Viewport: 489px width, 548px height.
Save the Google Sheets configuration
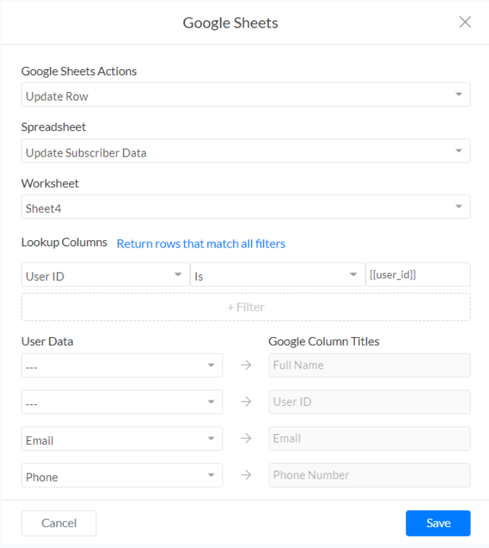438,523
